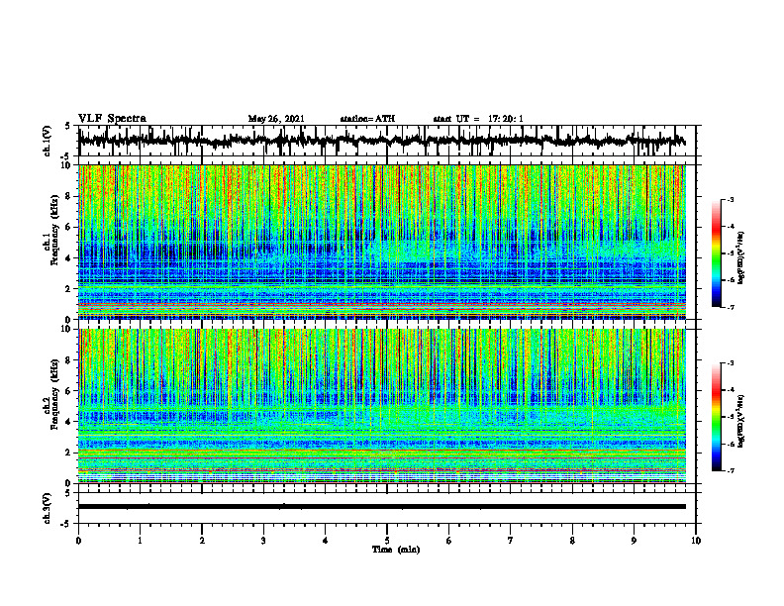Click the "station=ATH" label

tap(367, 119)
